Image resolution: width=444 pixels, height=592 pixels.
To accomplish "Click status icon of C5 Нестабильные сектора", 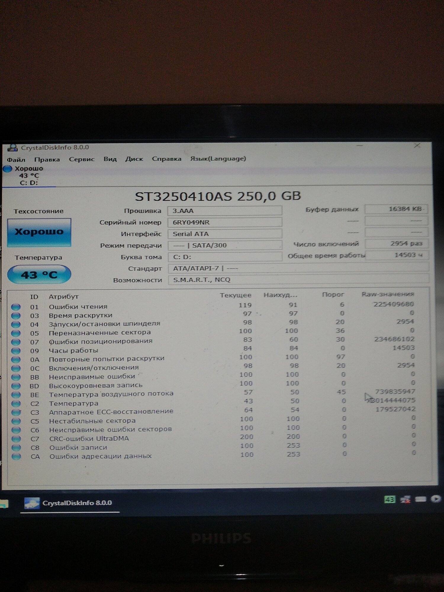I will point(16,421).
